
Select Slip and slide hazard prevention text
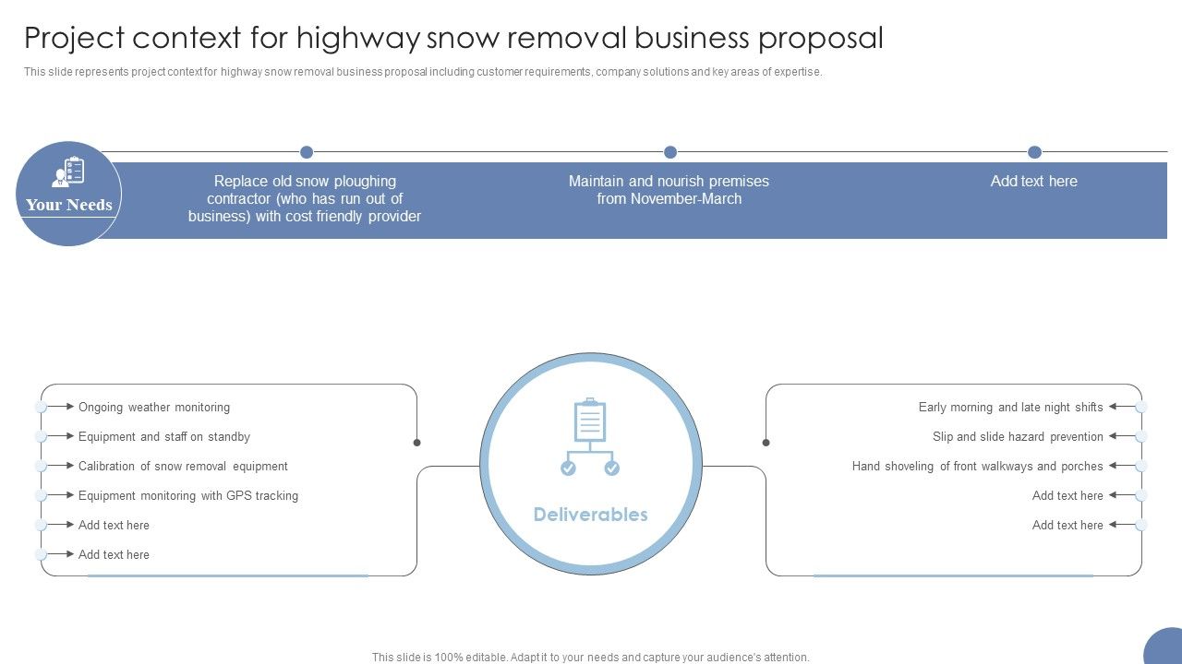pyautogui.click(x=1018, y=436)
